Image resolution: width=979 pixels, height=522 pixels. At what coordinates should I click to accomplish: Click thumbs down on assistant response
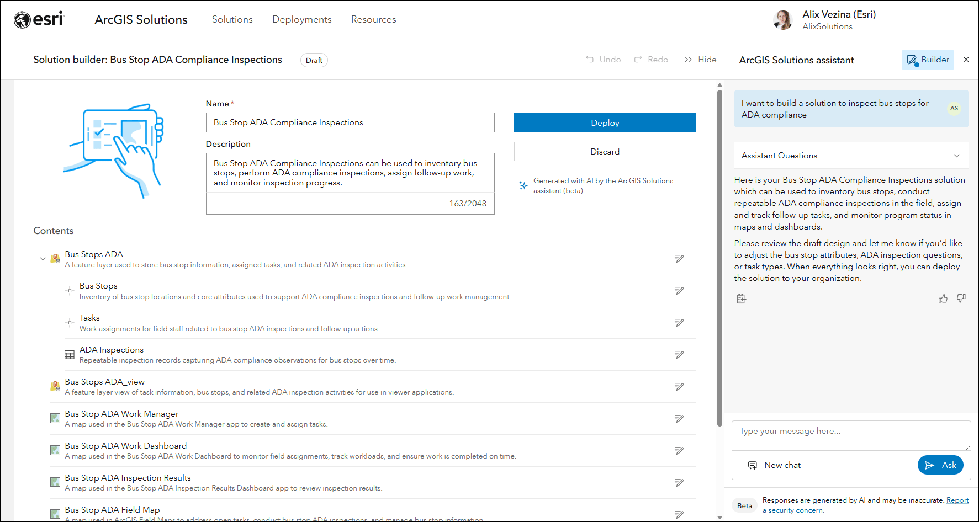[961, 299]
